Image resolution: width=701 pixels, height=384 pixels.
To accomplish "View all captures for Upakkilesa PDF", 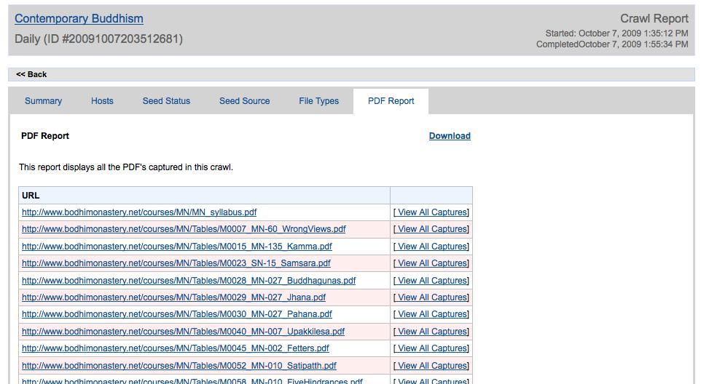I will 431,332.
